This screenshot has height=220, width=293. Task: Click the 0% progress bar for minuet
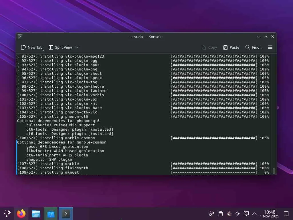tap(214, 172)
